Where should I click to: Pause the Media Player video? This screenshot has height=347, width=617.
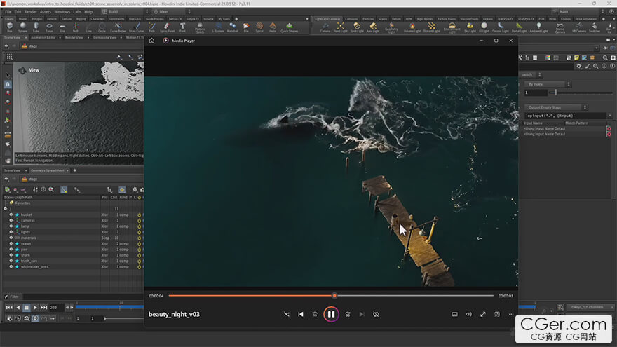[331, 314]
